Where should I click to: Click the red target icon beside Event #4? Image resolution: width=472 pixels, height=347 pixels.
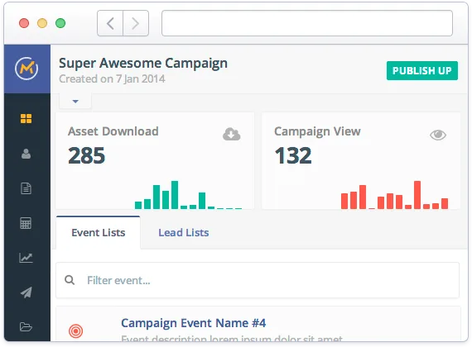[x=76, y=330]
